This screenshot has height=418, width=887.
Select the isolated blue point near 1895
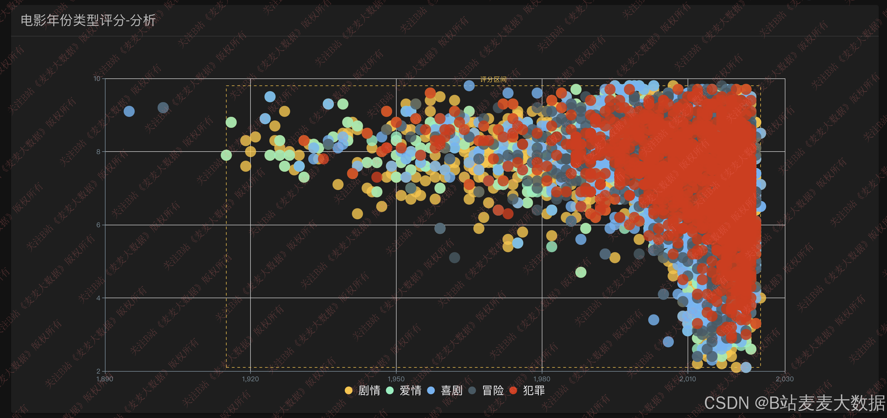(x=129, y=111)
